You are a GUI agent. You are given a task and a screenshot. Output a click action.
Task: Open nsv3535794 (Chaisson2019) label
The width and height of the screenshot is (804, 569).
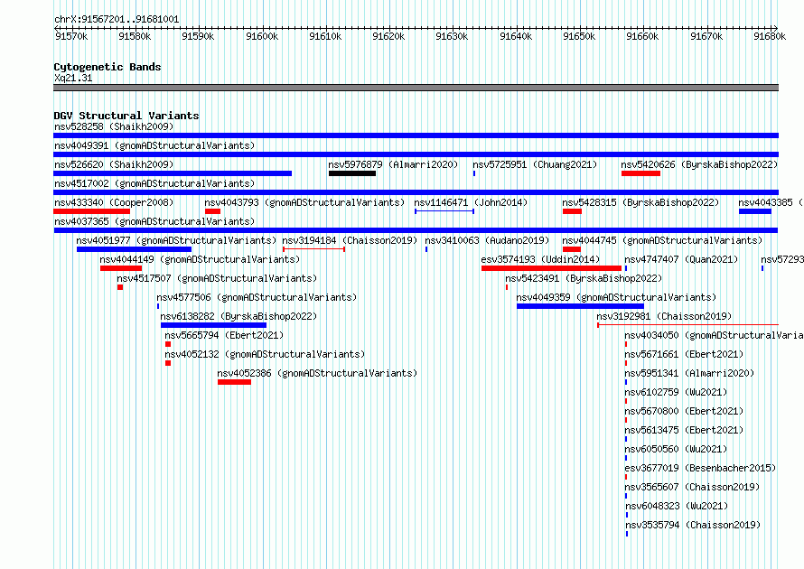pyautogui.click(x=693, y=525)
